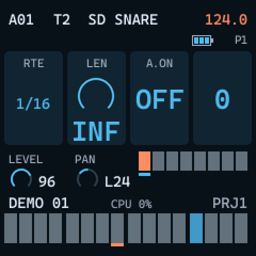Screen dimensions: 256x256
Task: Click the A.ON parameter label
Action: pyautogui.click(x=159, y=63)
